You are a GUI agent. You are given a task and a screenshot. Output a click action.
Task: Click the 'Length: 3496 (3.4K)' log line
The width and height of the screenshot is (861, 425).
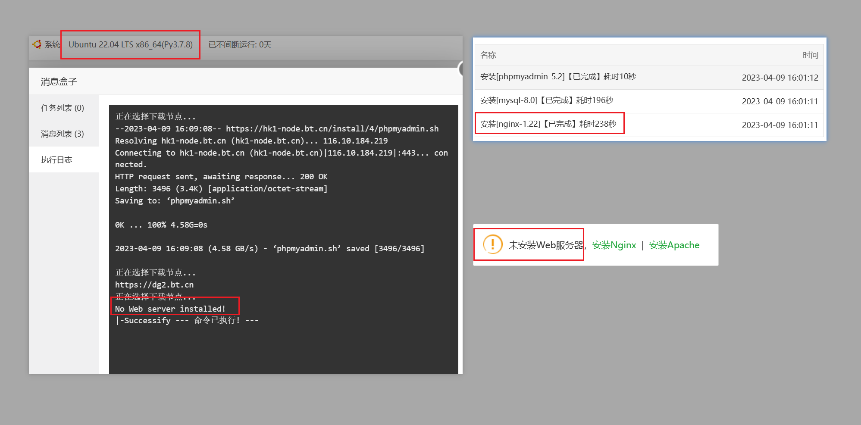(221, 188)
